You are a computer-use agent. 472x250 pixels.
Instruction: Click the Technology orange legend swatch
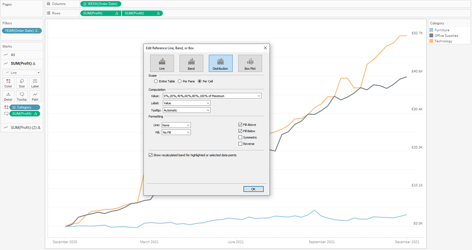[x=431, y=41]
